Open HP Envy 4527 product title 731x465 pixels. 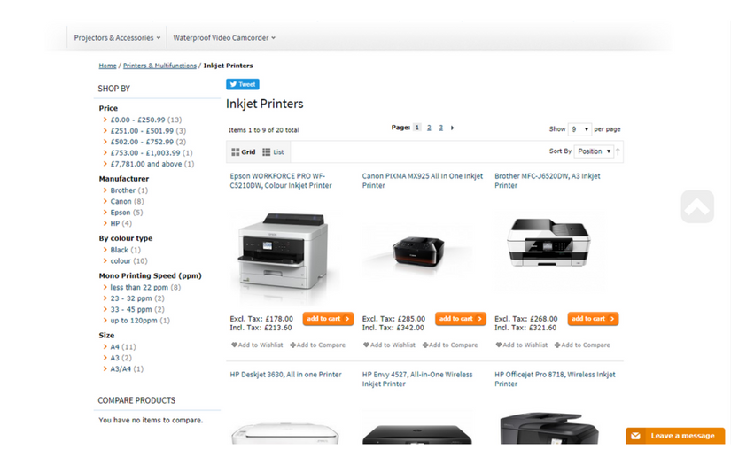pos(417,379)
